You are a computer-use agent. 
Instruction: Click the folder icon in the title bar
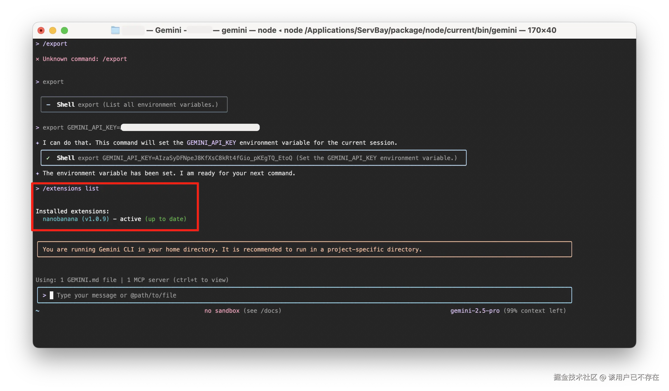(115, 30)
